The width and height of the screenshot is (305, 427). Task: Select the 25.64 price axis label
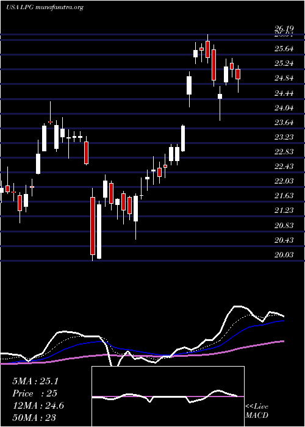click(284, 49)
